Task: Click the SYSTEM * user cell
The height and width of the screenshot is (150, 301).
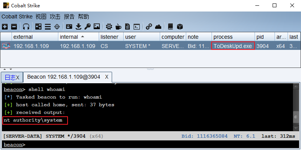Action: point(142,46)
